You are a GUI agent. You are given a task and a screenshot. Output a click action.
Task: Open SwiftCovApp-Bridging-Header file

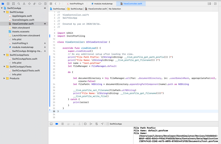click(27, 51)
